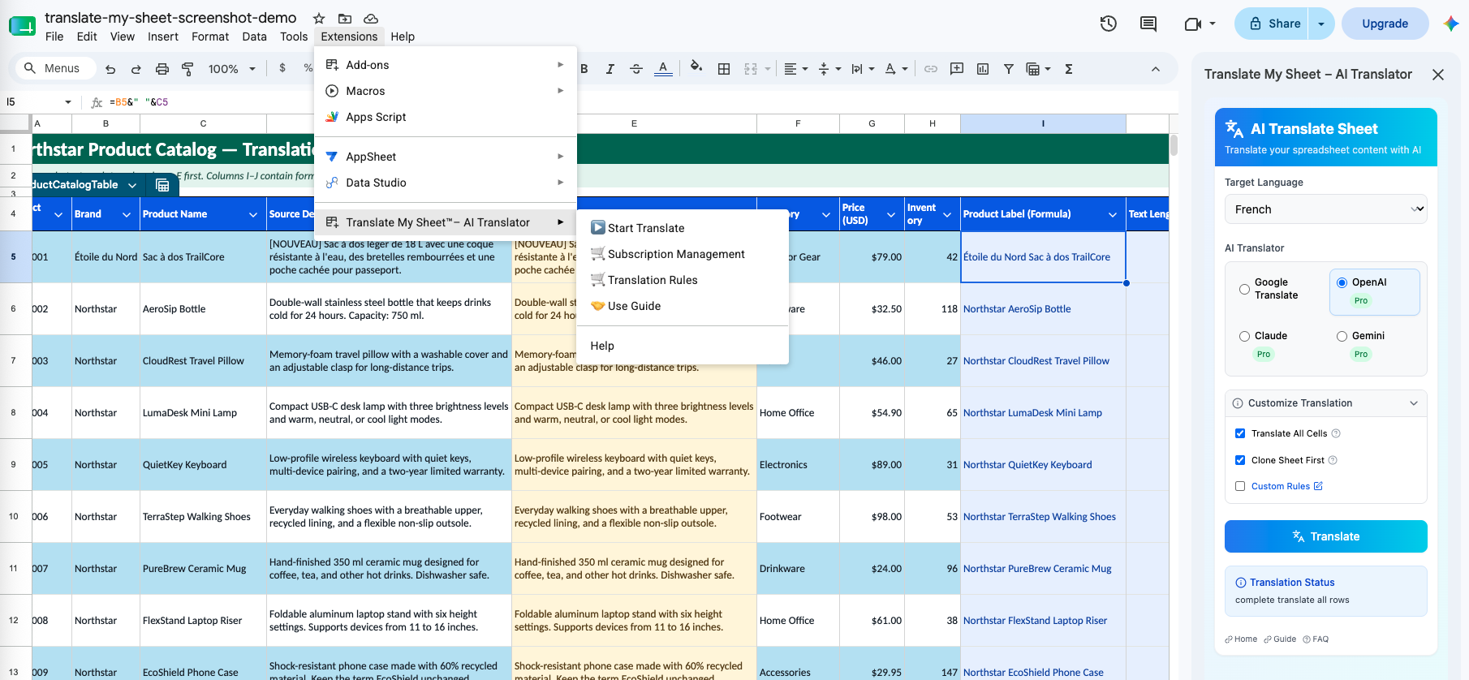Open the Extensions menu

pos(349,37)
